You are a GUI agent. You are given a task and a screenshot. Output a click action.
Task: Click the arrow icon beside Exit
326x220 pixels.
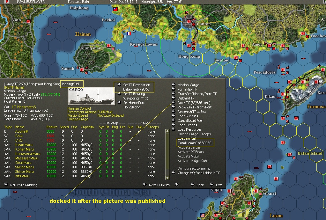[212, 185]
